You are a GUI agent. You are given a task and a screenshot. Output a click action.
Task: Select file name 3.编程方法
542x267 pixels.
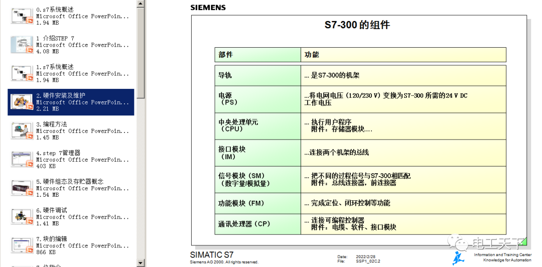point(52,124)
